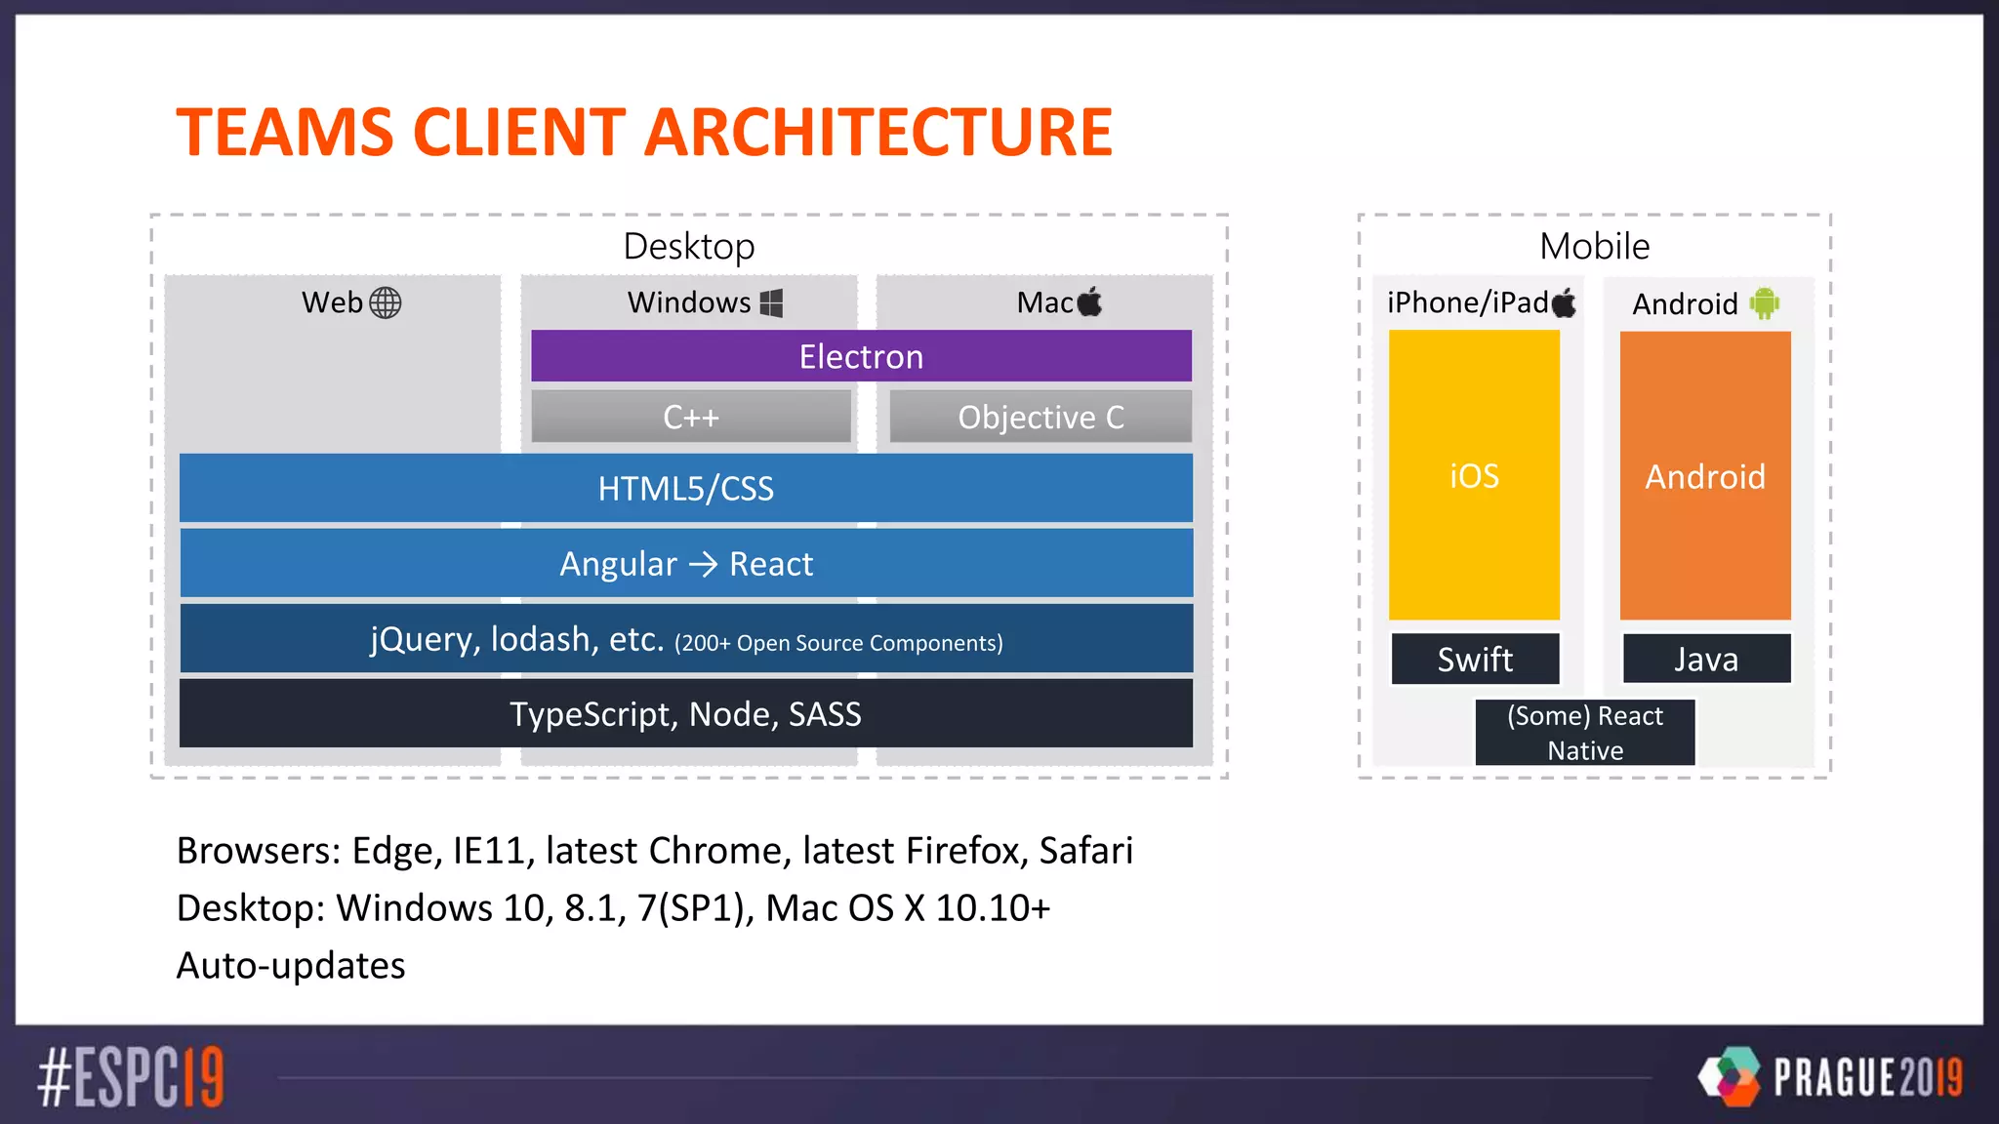Select the gray C++ block
Screen dimensions: 1999x1124
click(x=691, y=417)
